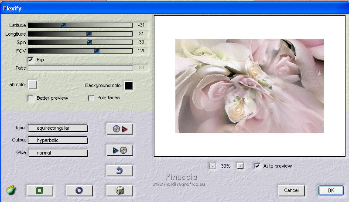Click the Longitude slider handle
Screen dimensions: 349x202
pyautogui.click(x=89, y=34)
